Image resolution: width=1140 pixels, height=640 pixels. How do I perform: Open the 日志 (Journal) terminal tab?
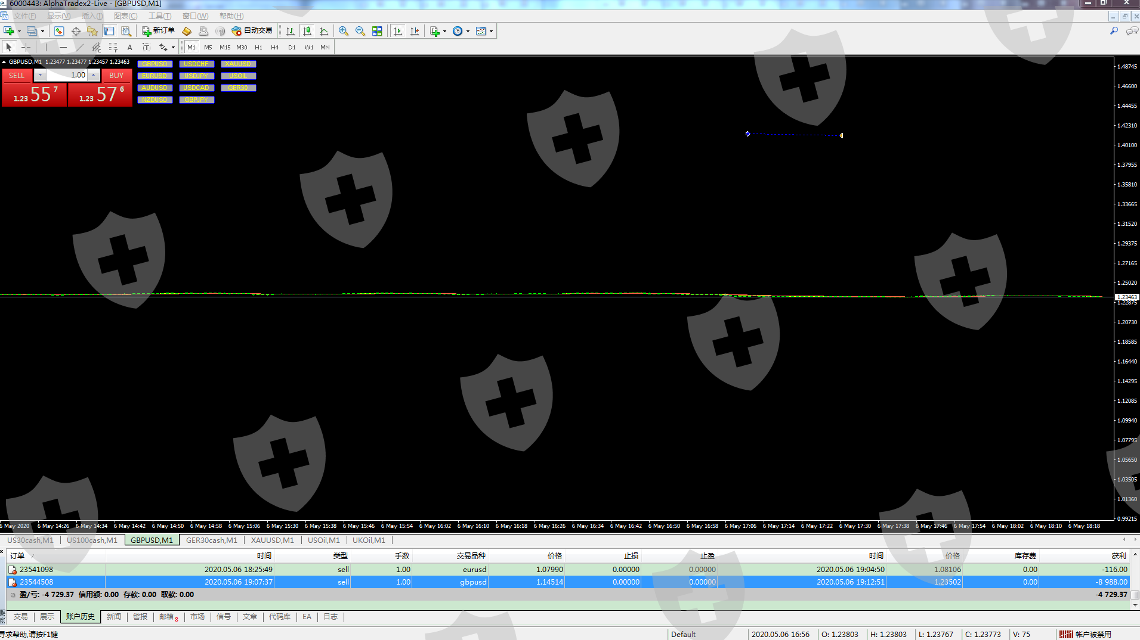330,617
